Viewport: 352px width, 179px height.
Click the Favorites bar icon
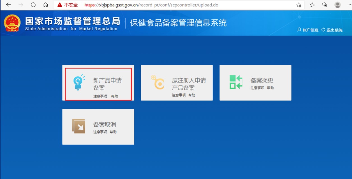[x=312, y=5]
